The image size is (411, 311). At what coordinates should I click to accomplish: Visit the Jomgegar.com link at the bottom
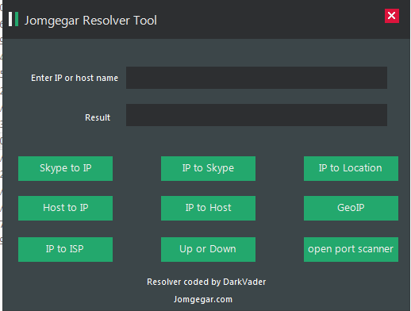click(203, 299)
